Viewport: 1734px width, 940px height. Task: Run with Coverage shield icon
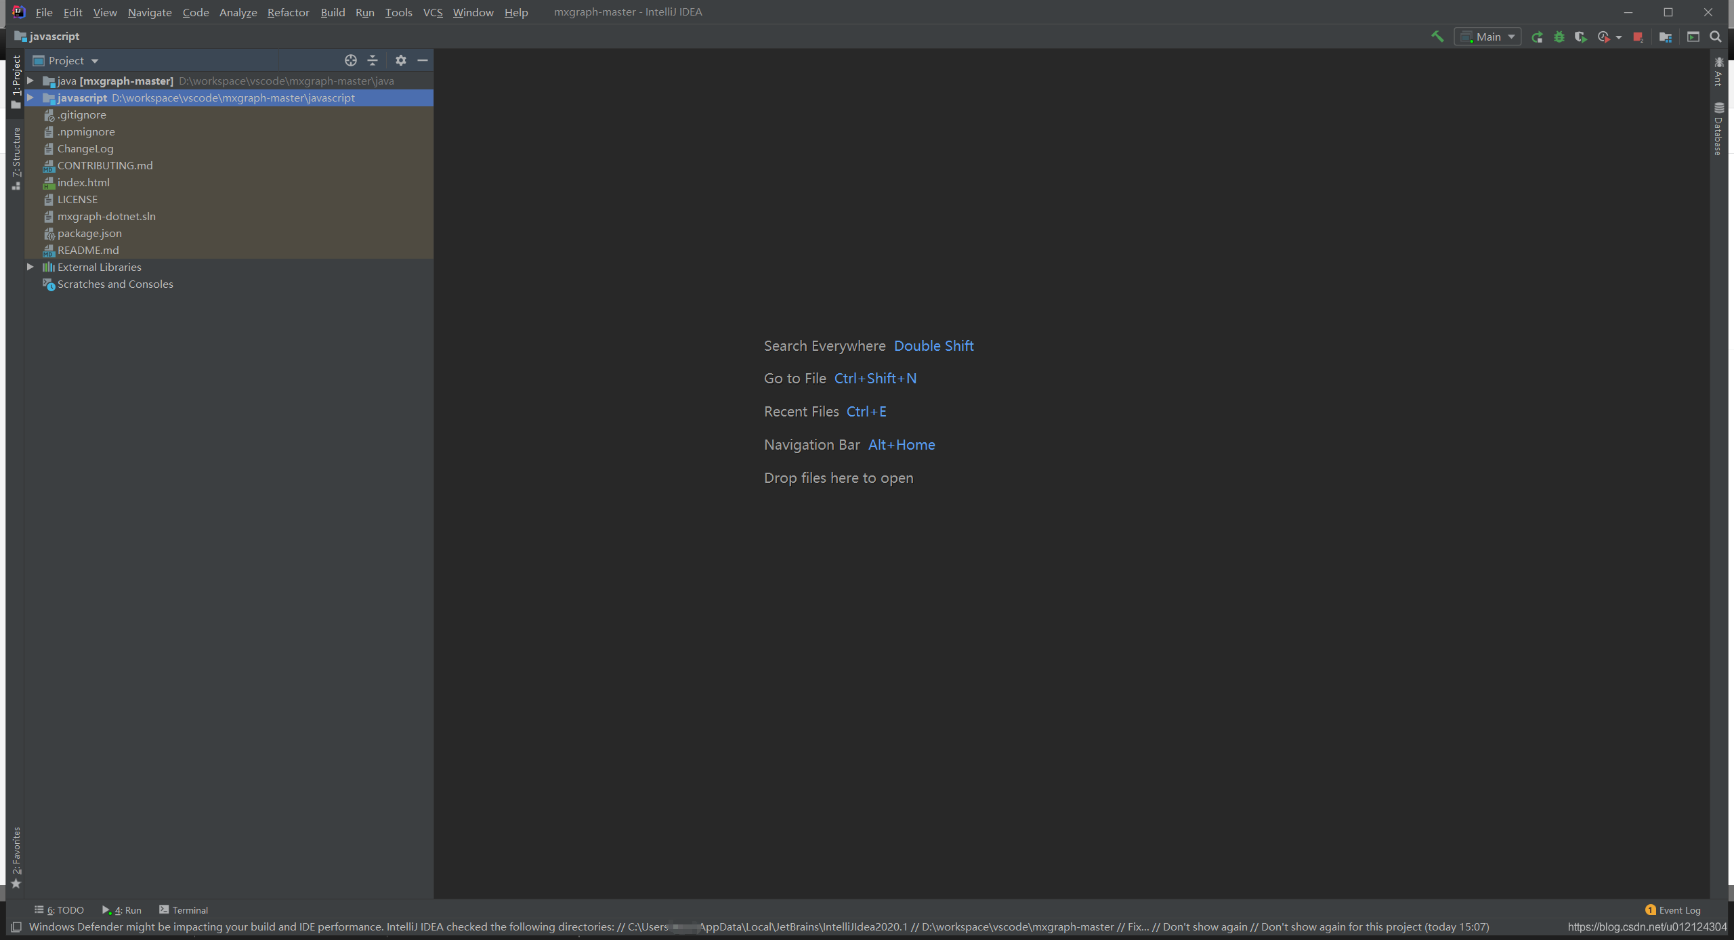point(1580,37)
